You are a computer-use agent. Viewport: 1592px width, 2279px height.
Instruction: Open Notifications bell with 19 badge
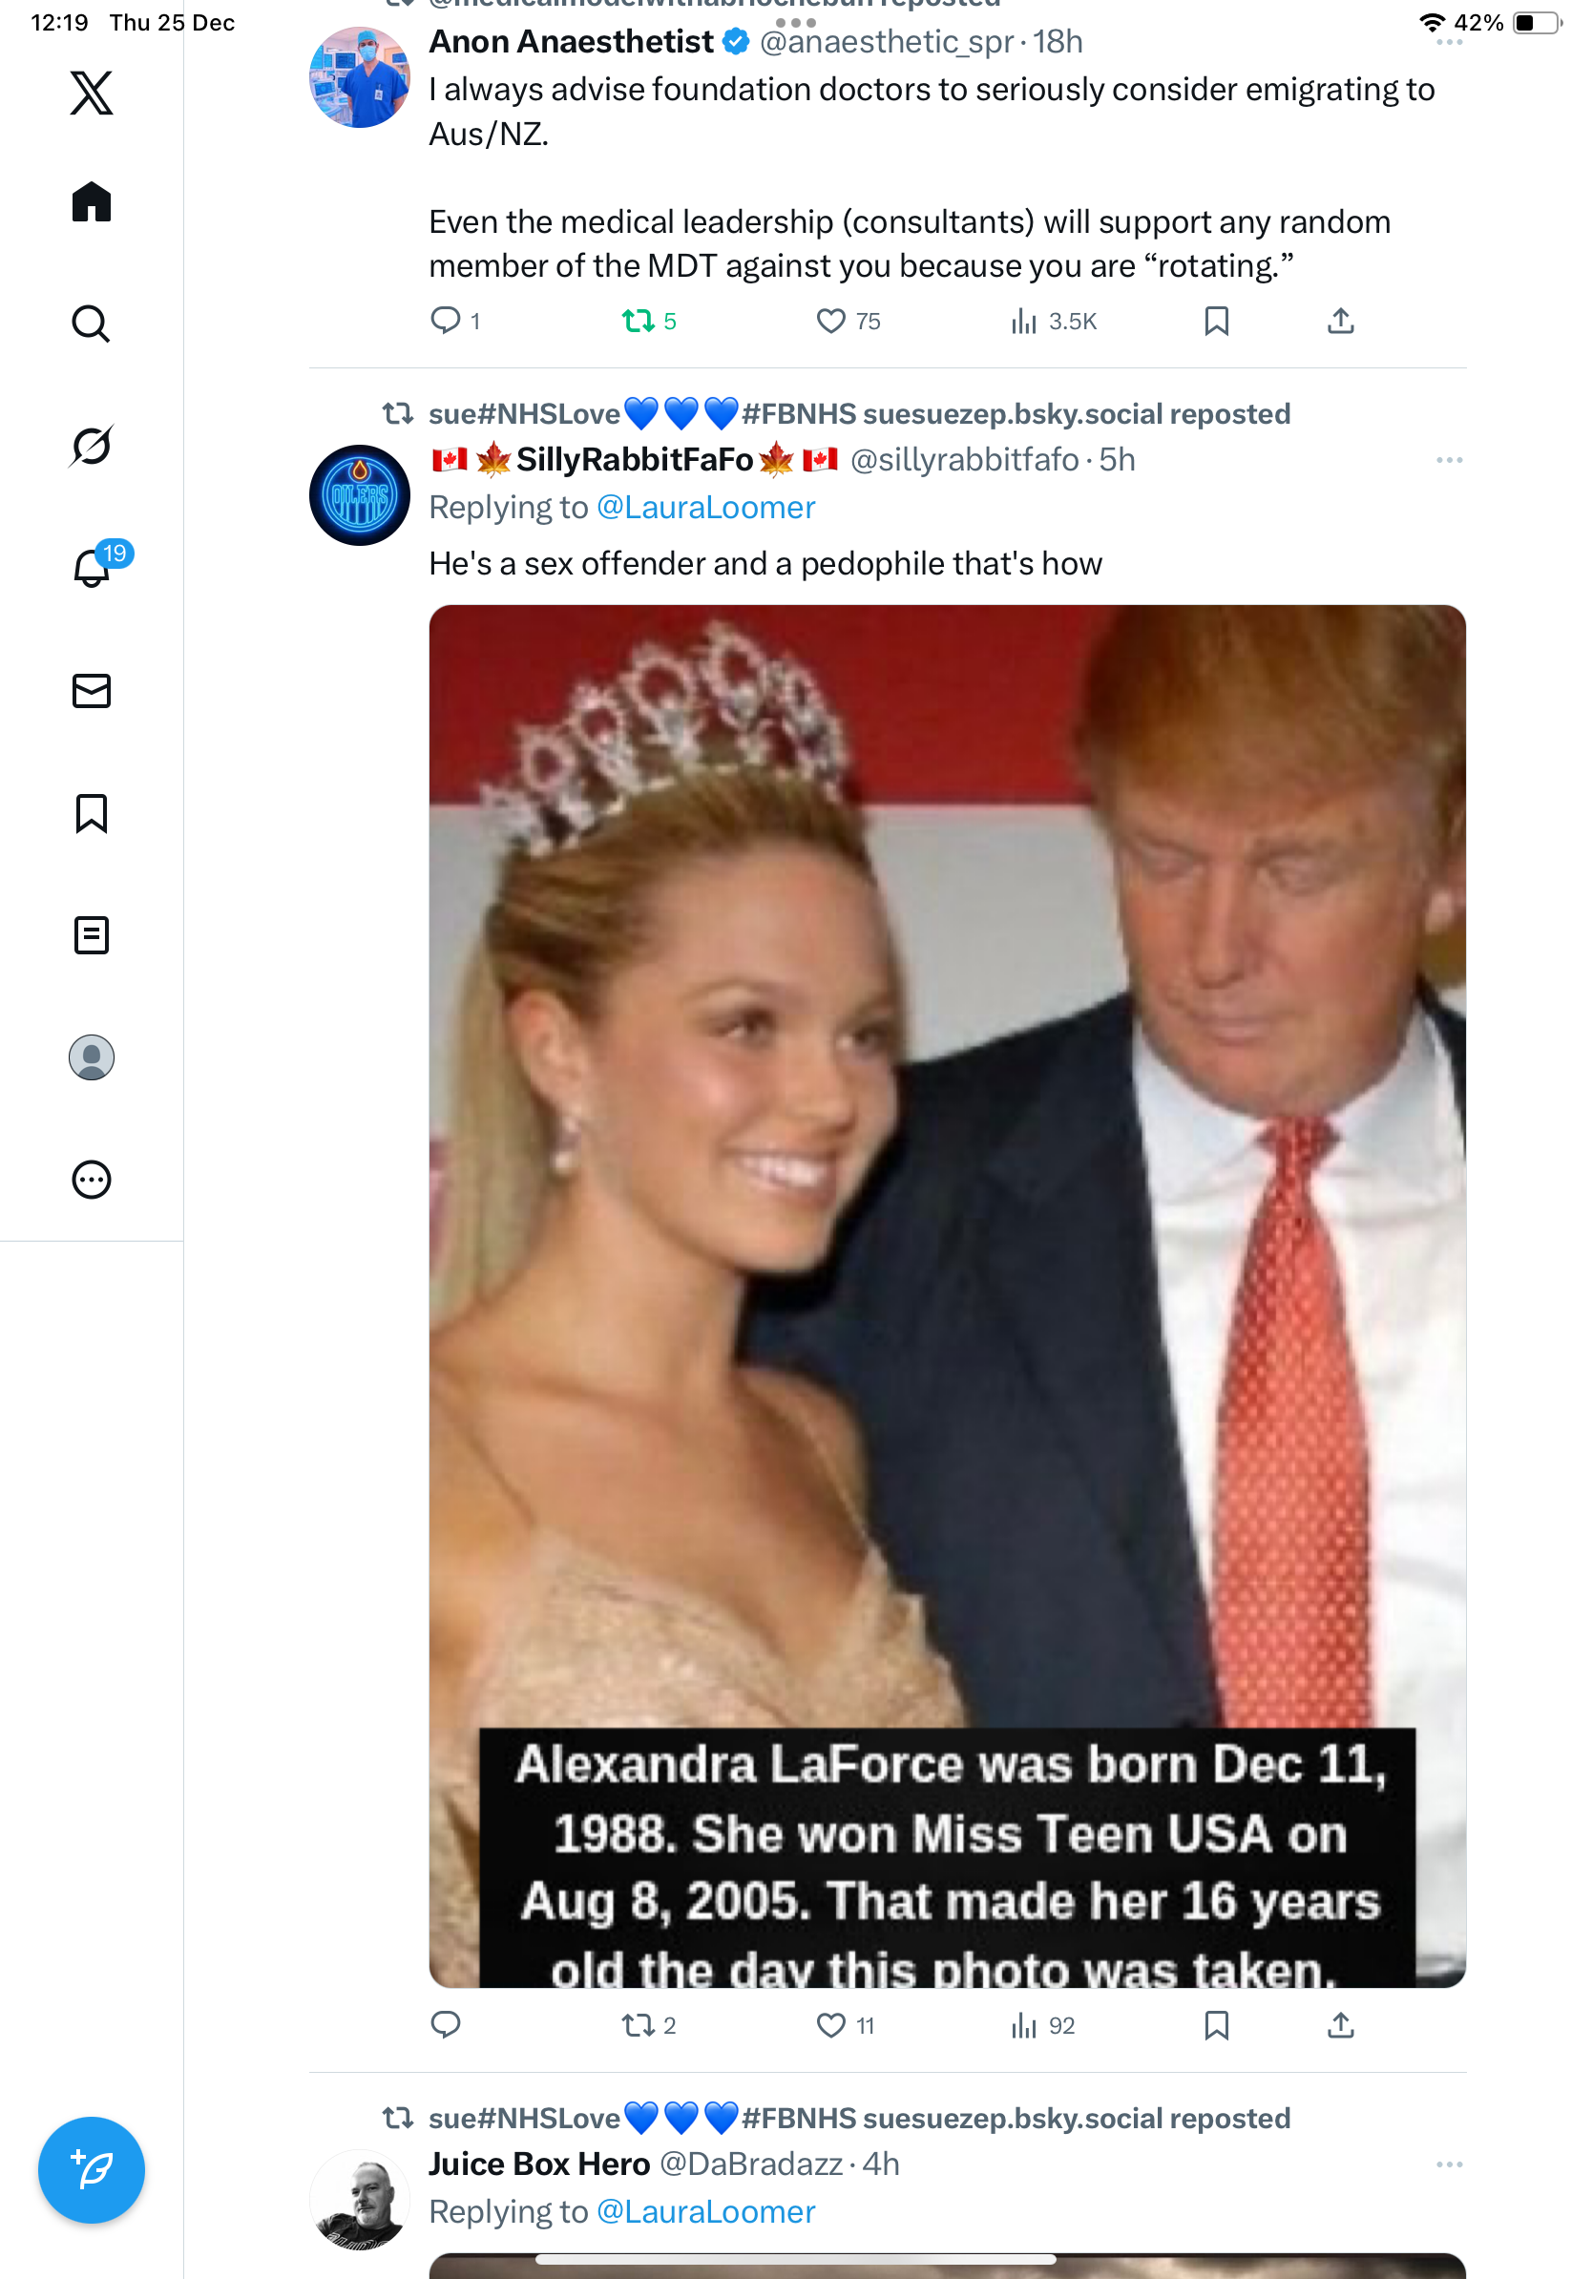94,568
